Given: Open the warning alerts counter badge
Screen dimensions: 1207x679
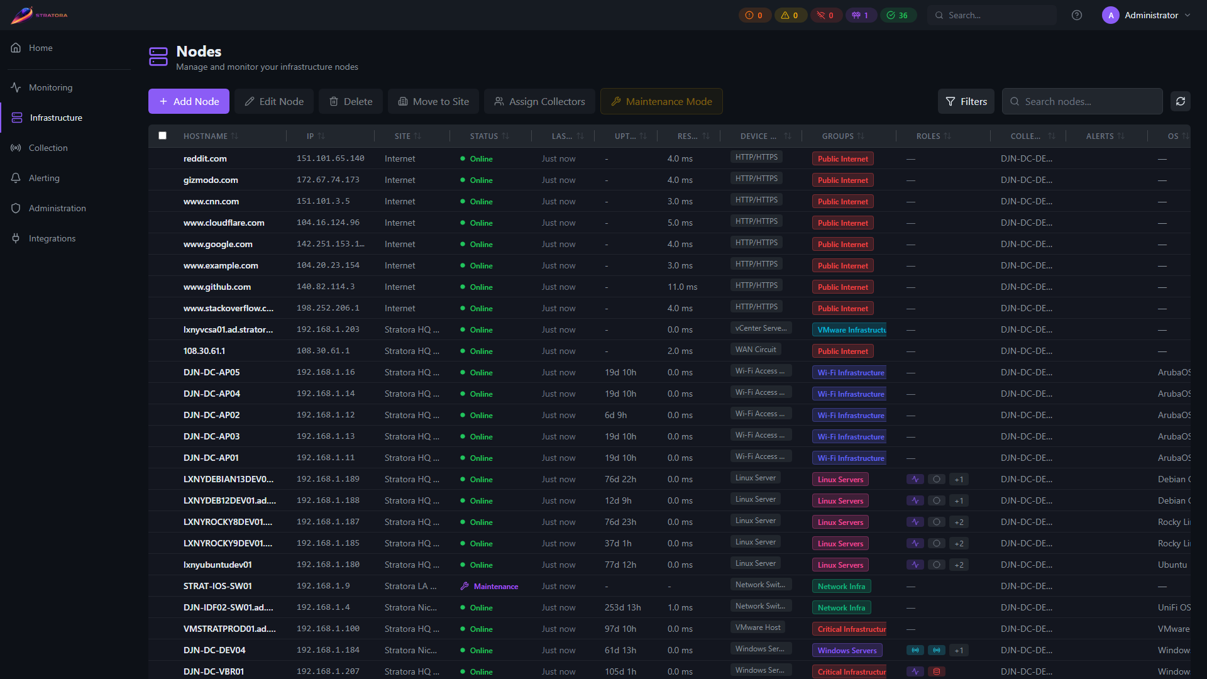Looking at the screenshot, I should (x=790, y=15).
